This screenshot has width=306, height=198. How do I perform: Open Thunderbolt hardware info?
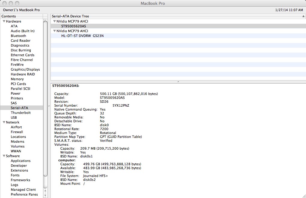coord(21,113)
